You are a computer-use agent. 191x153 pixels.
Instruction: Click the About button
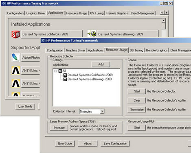tap(88, 144)
